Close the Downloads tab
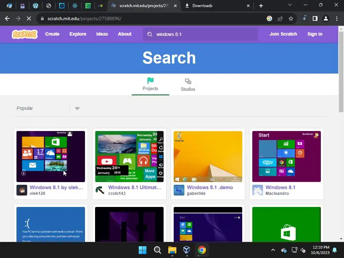 [248, 6]
